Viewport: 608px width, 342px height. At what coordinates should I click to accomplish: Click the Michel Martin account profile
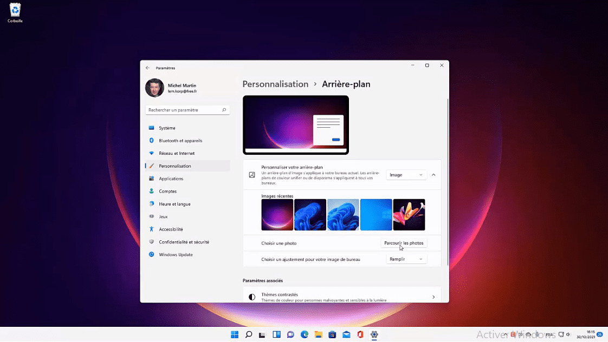point(170,88)
